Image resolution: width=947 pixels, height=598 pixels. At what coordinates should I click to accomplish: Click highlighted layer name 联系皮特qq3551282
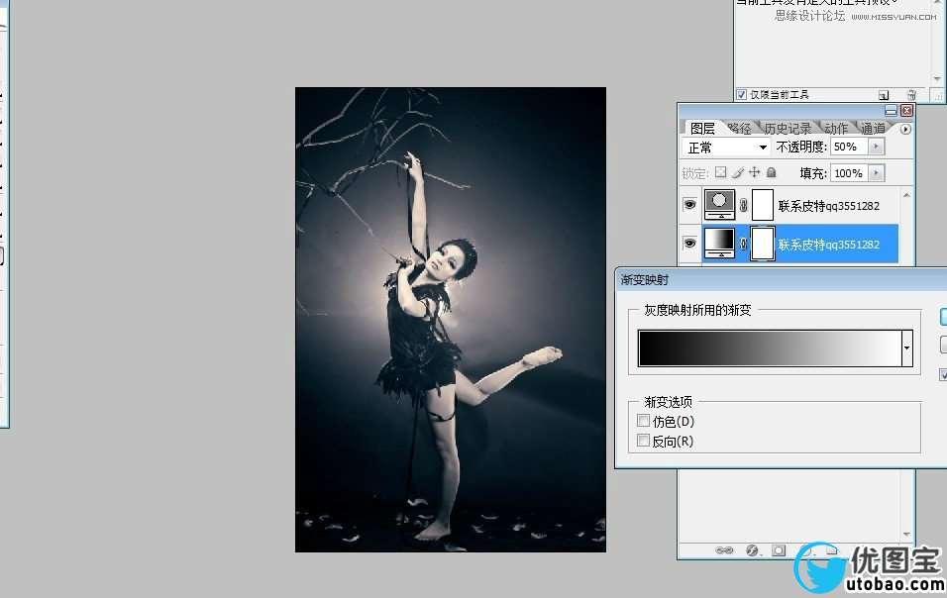tap(828, 245)
